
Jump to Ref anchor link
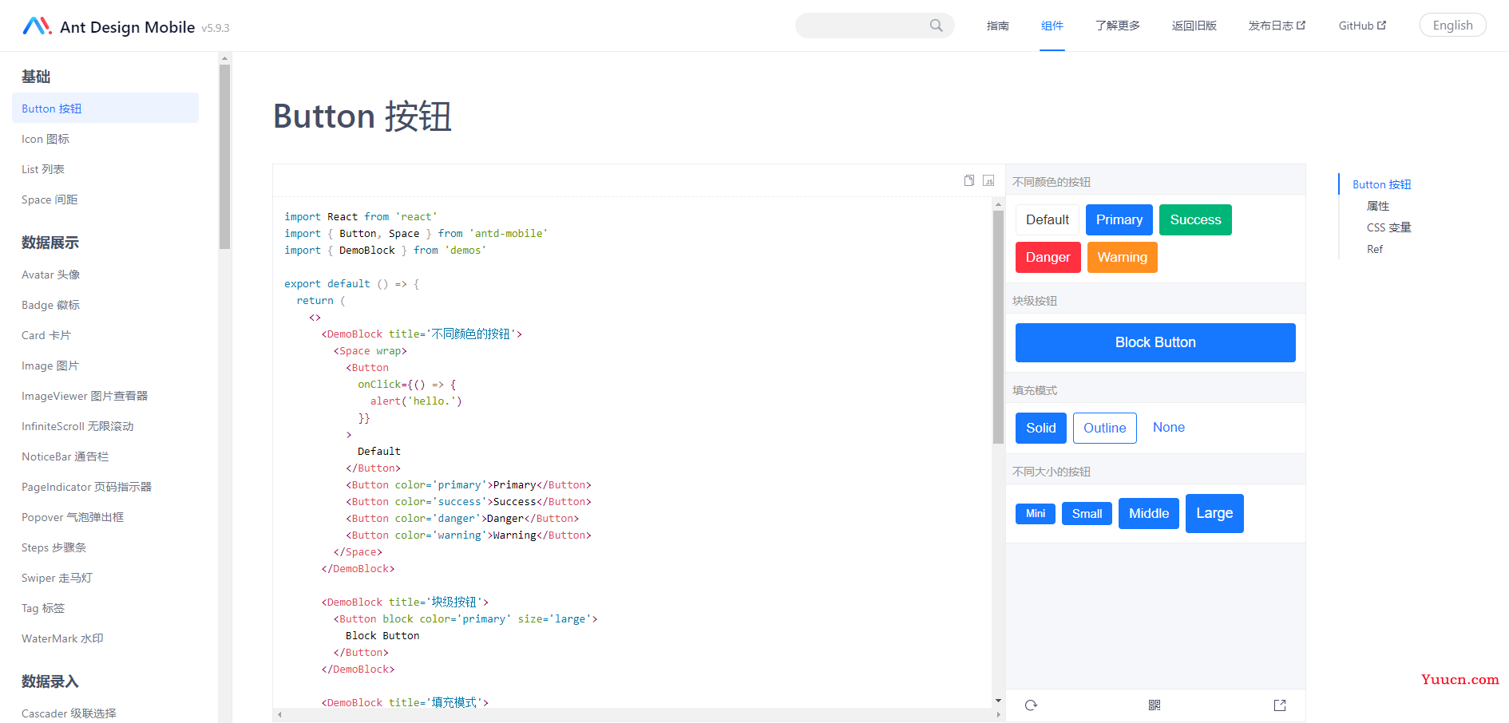[1375, 249]
